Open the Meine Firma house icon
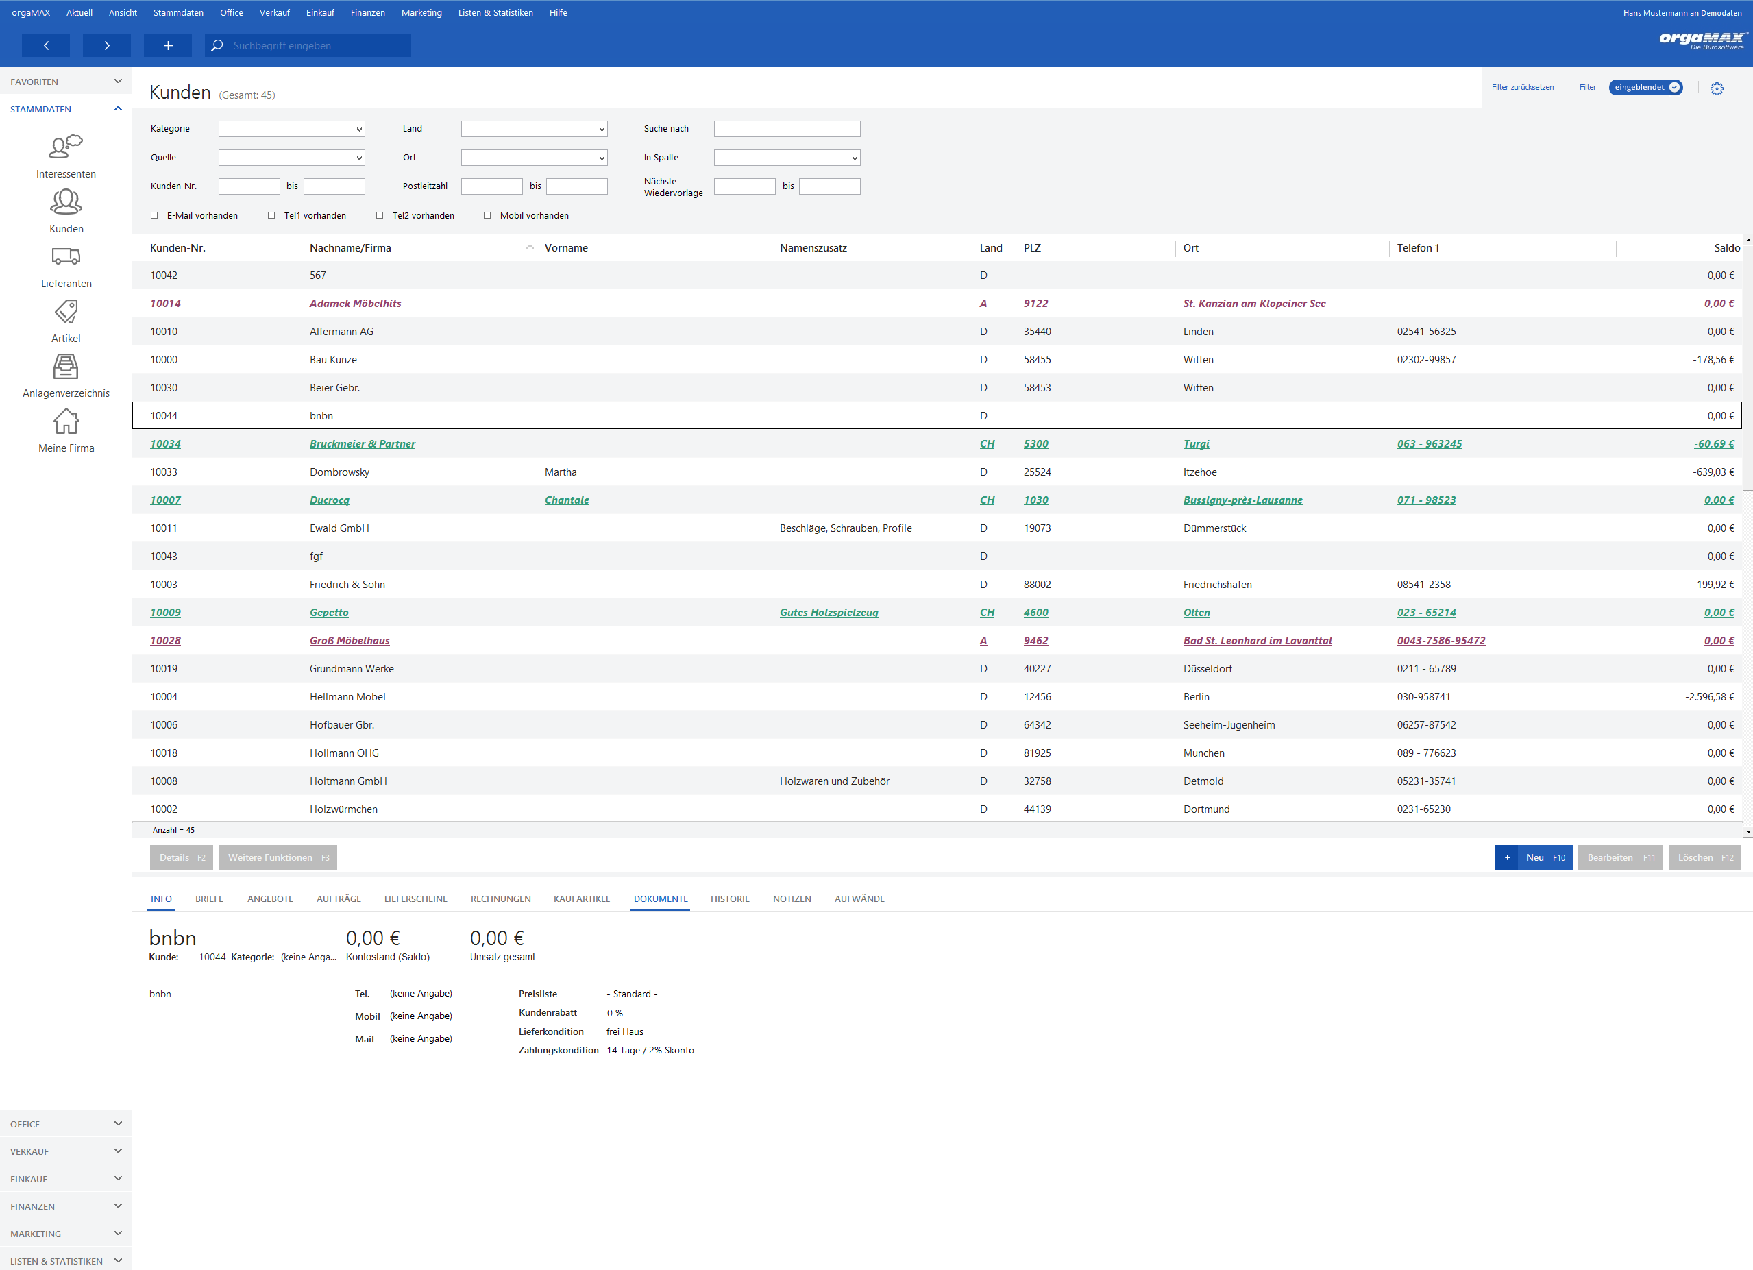The image size is (1753, 1270). tap(66, 421)
